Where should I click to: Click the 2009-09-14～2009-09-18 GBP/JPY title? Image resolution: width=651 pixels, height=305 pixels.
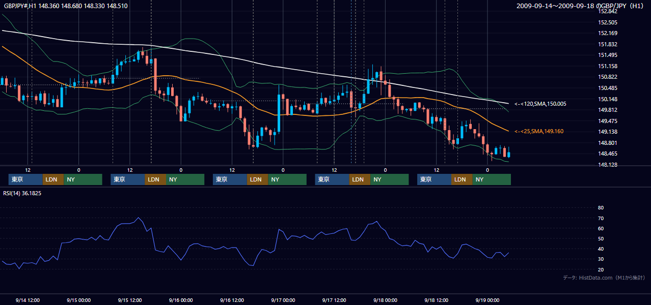pos(581,6)
